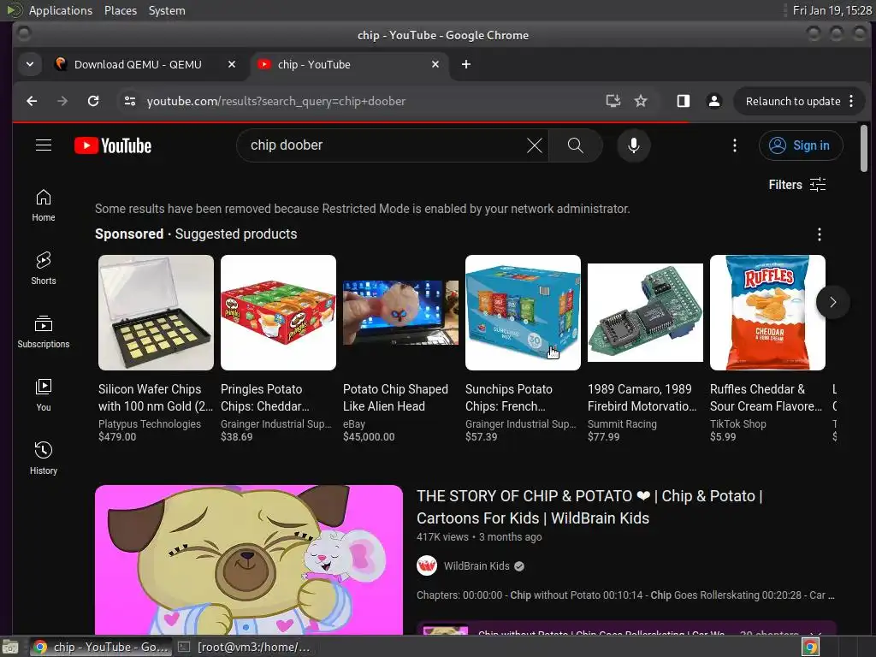The image size is (876, 657).
Task: Open the Chip & Potato video title
Action: pyautogui.click(x=589, y=506)
